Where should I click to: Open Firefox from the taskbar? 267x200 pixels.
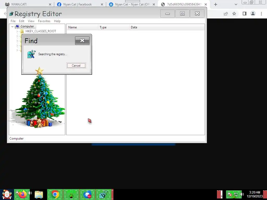click(22, 195)
